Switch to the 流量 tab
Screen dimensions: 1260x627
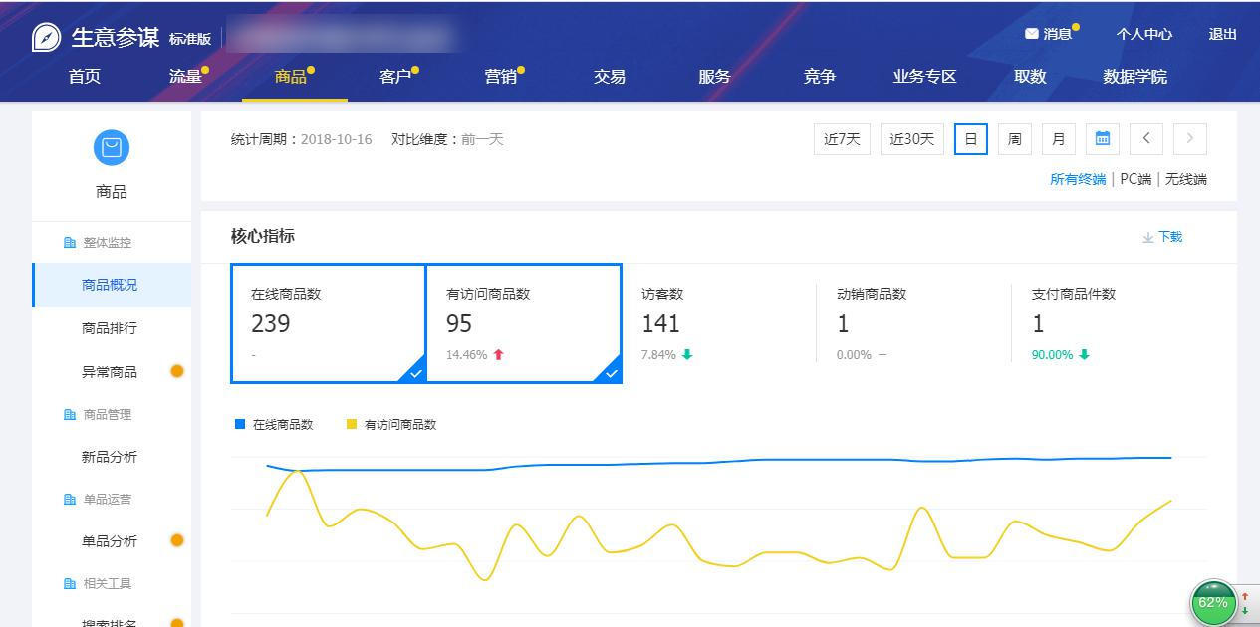185,76
